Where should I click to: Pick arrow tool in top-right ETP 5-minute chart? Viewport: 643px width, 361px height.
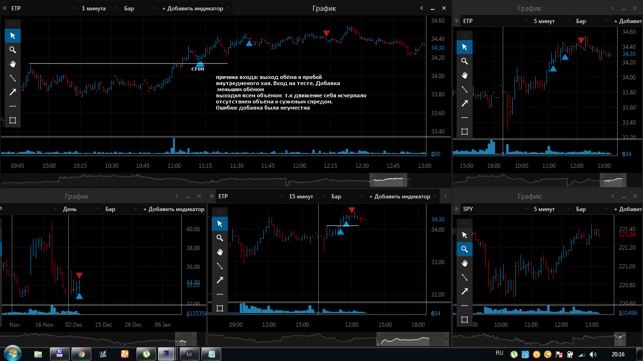pos(465,103)
